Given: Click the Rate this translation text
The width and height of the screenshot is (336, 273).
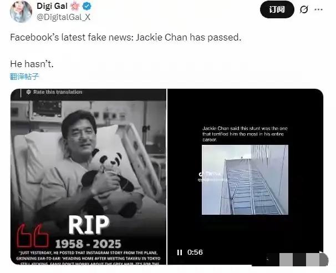Looking at the screenshot, I should (x=58, y=92).
